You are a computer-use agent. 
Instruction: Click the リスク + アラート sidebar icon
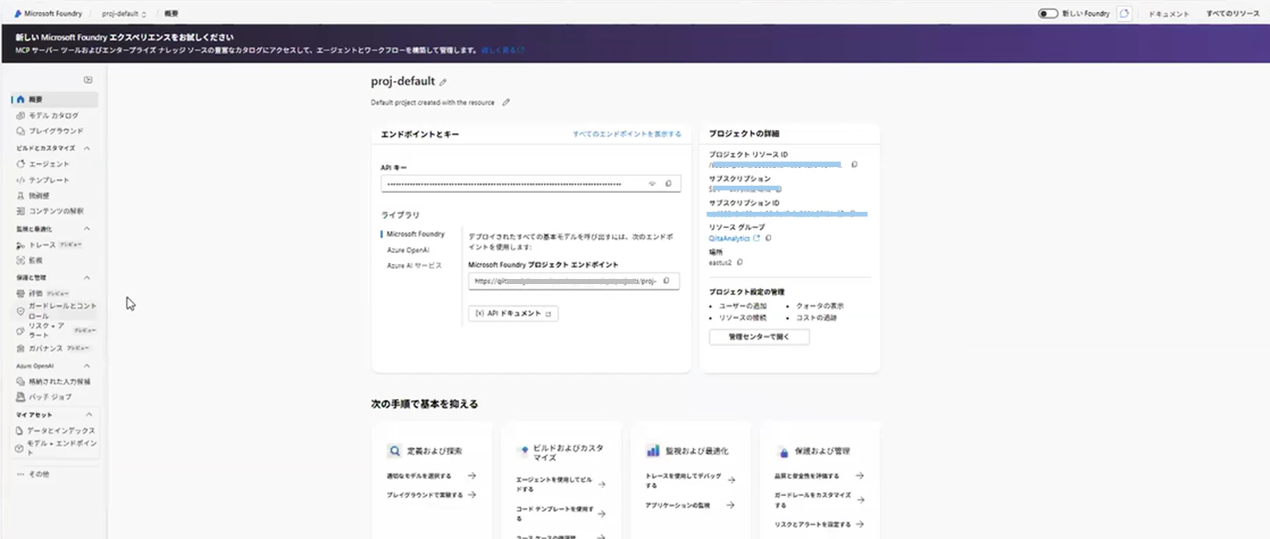click(x=21, y=331)
